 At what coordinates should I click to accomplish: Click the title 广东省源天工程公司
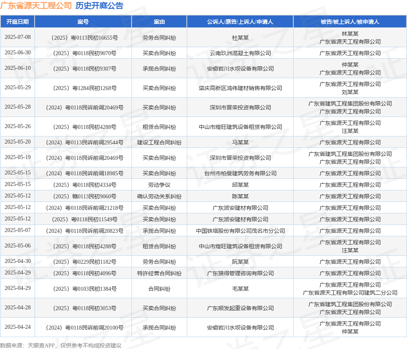pyautogui.click(x=36, y=6)
